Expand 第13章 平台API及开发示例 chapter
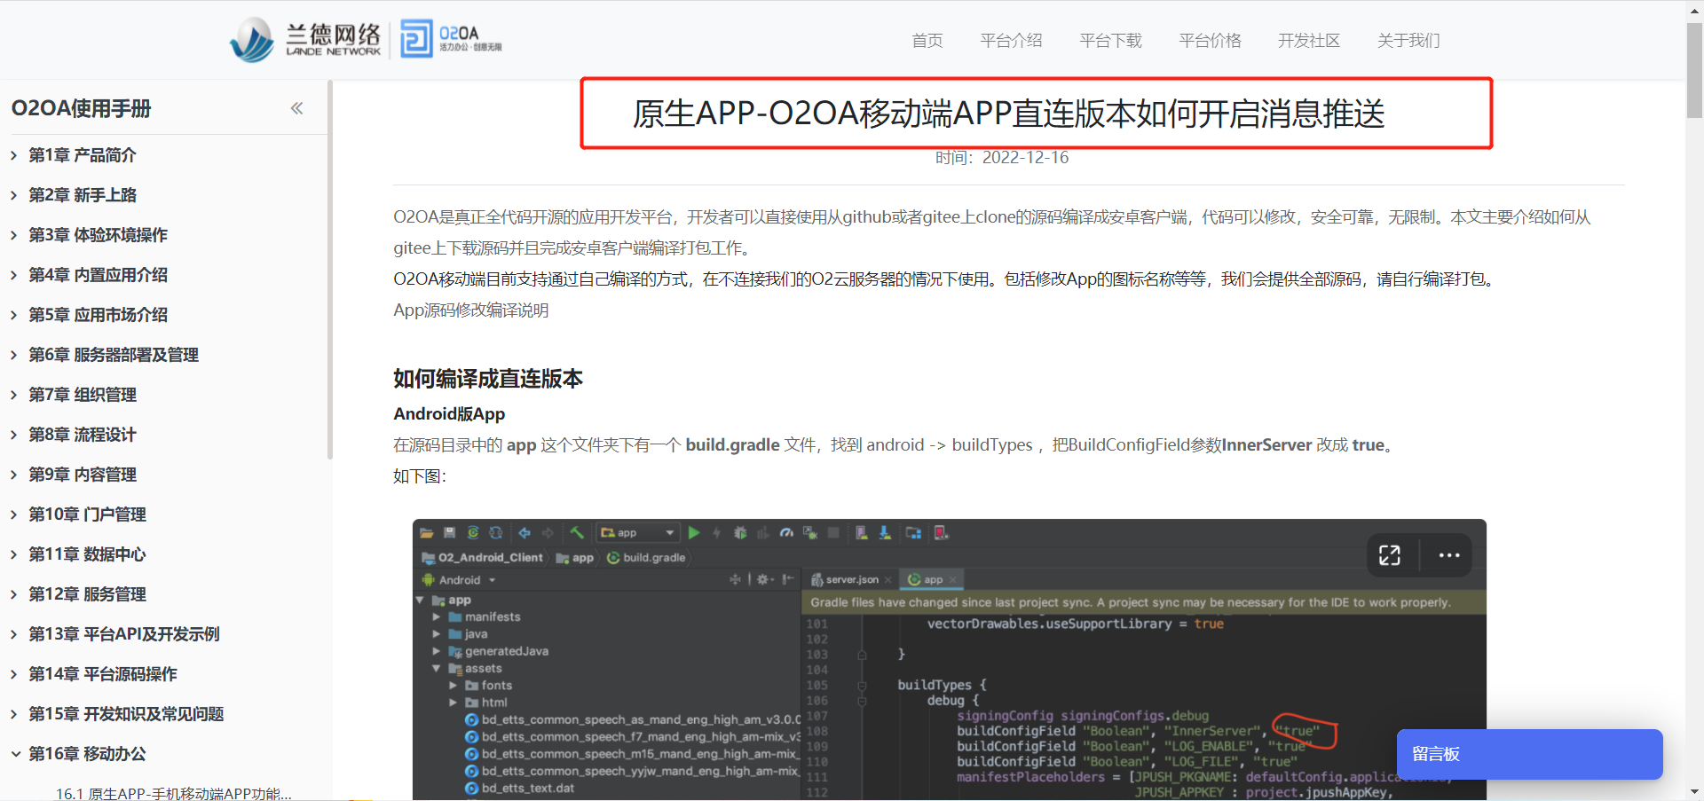1704x801 pixels. (x=123, y=634)
